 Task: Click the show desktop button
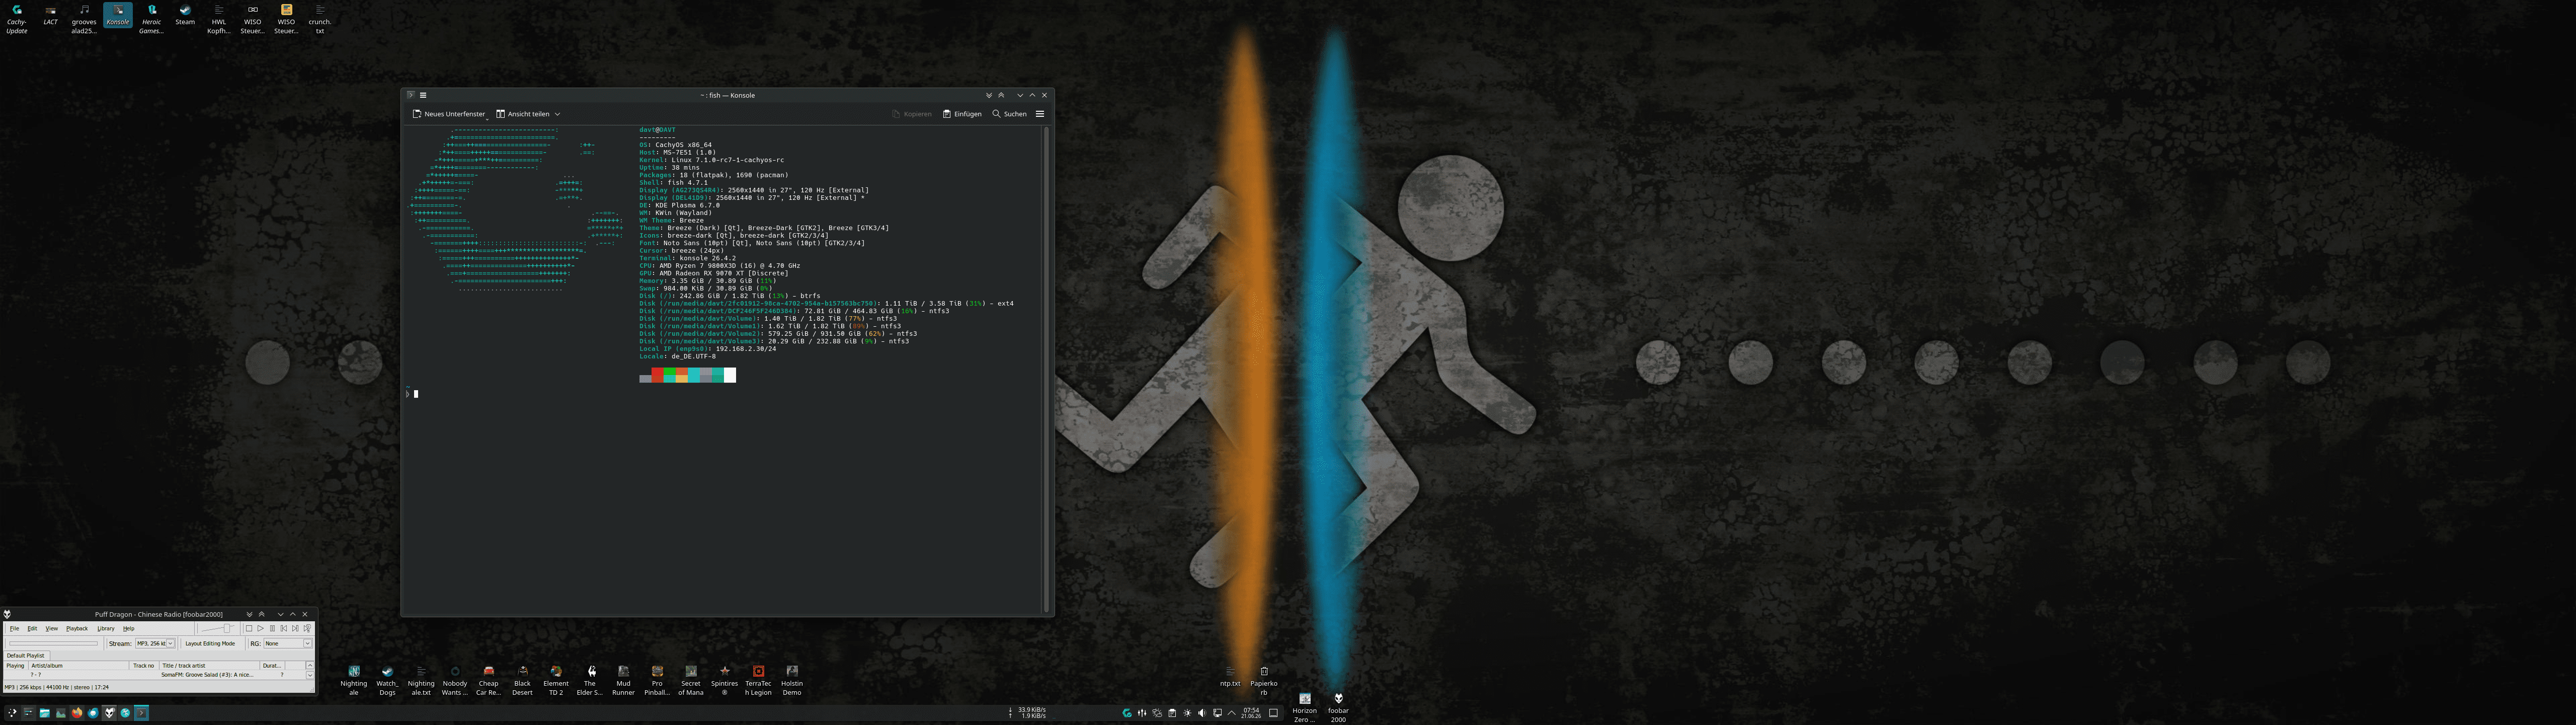(x=1273, y=713)
